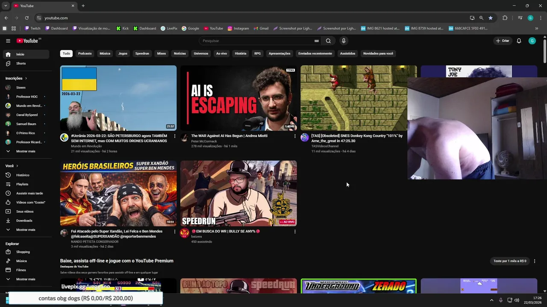Open Gmail bookmark
This screenshot has width=547, height=307.
click(261, 29)
